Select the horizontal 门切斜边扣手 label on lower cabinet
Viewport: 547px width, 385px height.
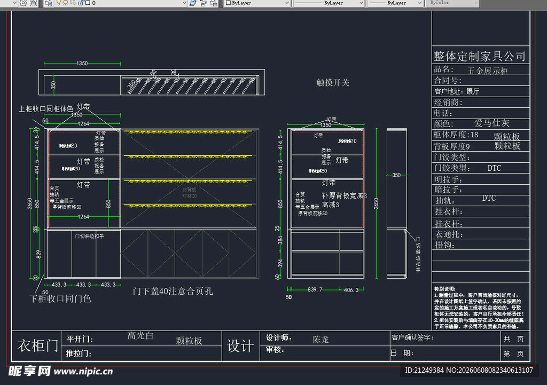point(90,236)
